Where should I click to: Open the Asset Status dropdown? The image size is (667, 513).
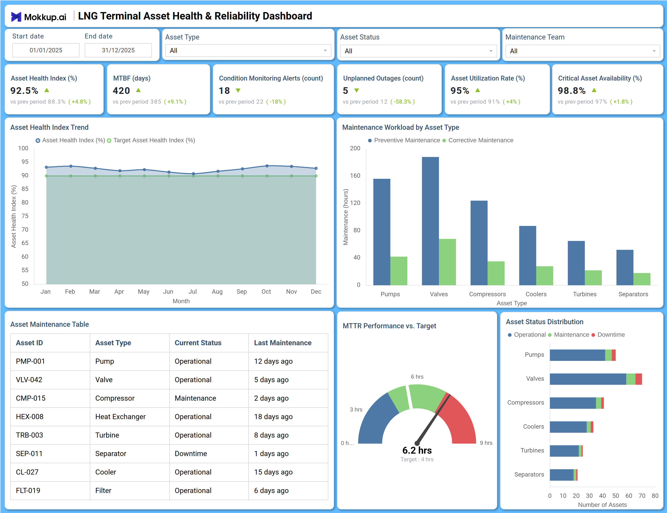418,51
